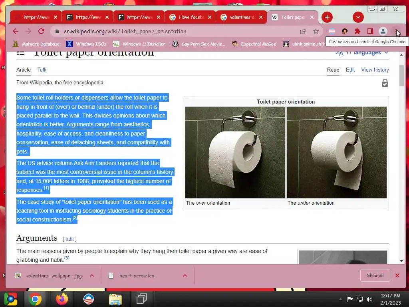Open the over orientation toilet paper image
This screenshot has height=307, width=409.
235,152
